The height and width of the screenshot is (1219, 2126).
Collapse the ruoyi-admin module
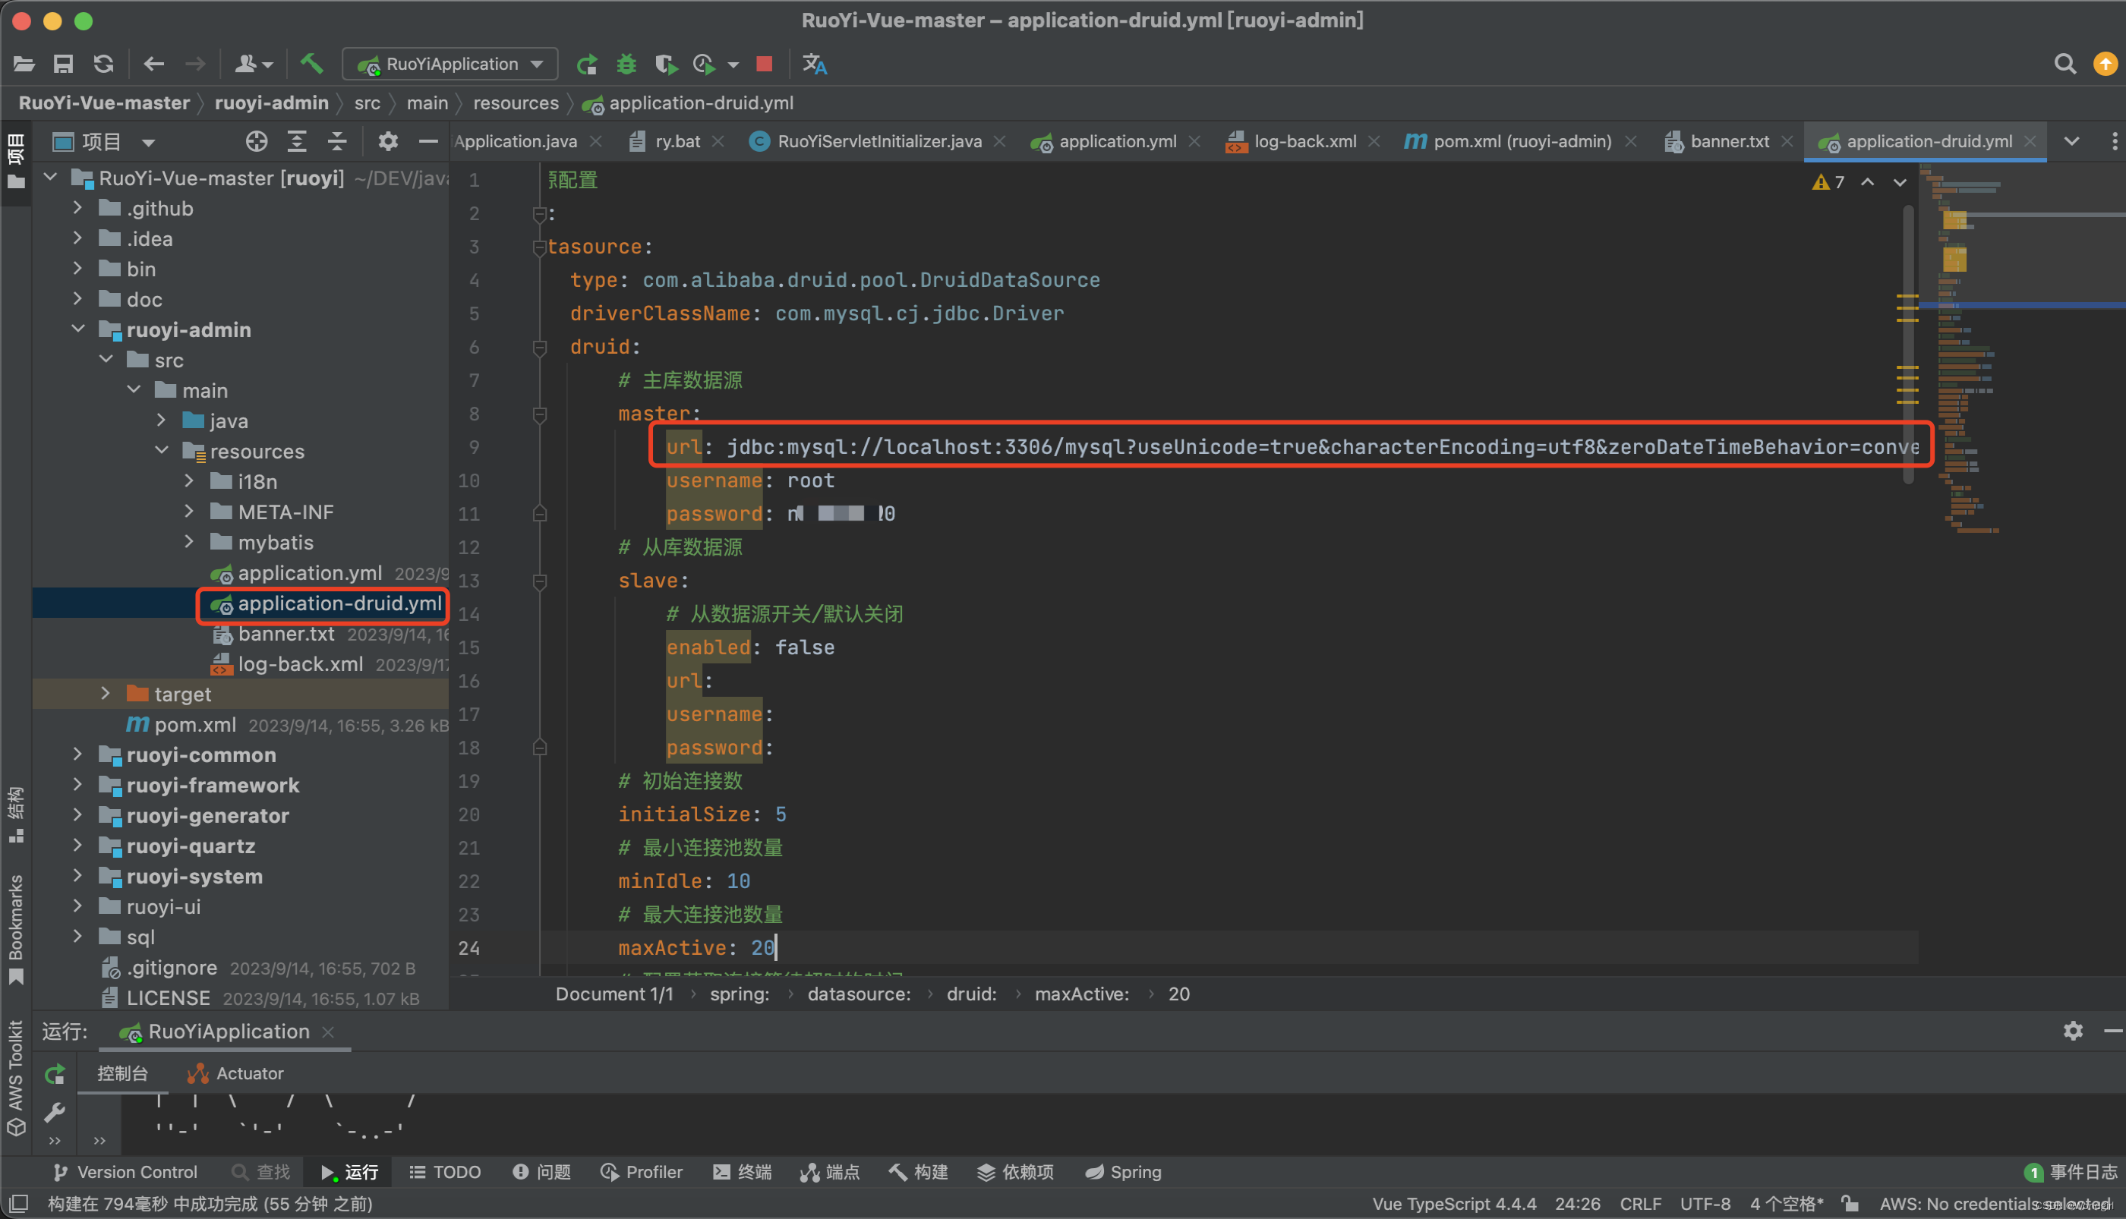[x=77, y=329]
